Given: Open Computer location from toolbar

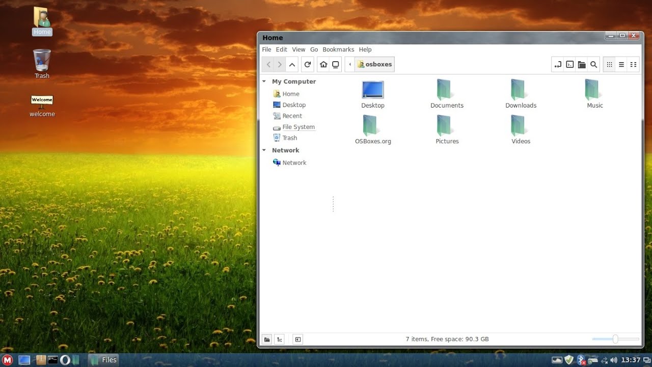Looking at the screenshot, I should (336, 65).
